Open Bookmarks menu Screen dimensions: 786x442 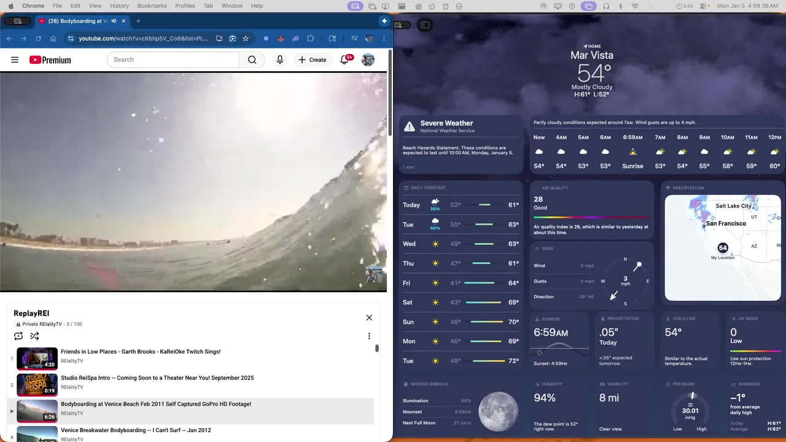click(152, 6)
